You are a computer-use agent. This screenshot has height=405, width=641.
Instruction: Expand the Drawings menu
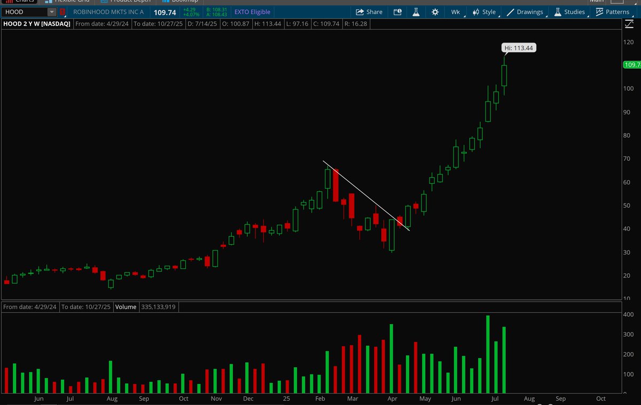(x=525, y=12)
